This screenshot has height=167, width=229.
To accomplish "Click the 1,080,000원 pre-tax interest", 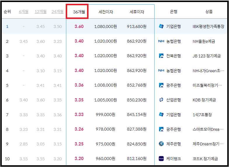I will (106, 27).
